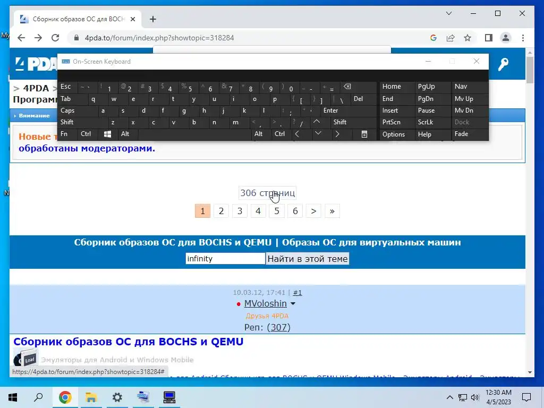Click the Chrome back arrow
This screenshot has height=408, width=544.
pyautogui.click(x=21, y=38)
